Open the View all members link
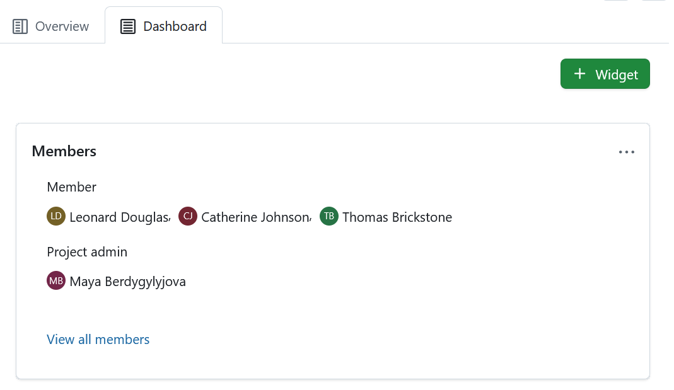This screenshot has height=390, width=674. (98, 339)
